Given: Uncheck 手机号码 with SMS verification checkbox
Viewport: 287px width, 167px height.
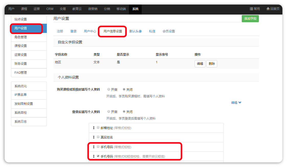Looking at the screenshot, I should 98,156.
